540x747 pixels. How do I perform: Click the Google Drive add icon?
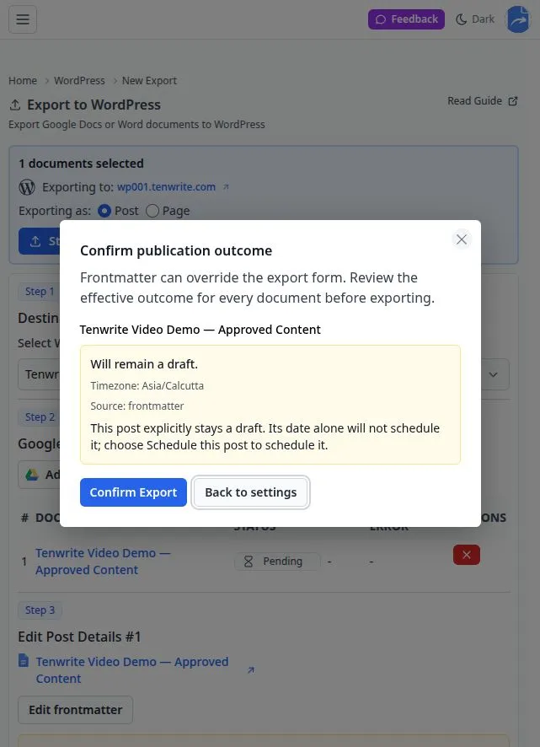31,475
